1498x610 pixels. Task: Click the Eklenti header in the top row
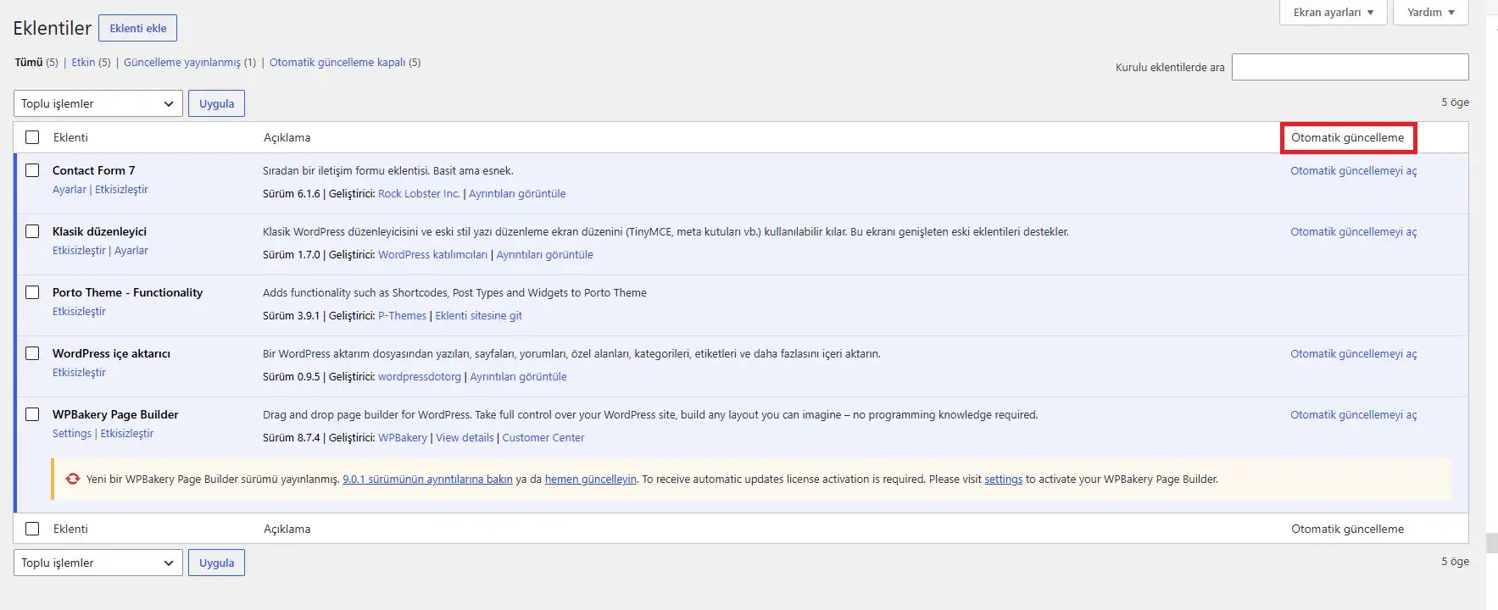[x=70, y=137]
